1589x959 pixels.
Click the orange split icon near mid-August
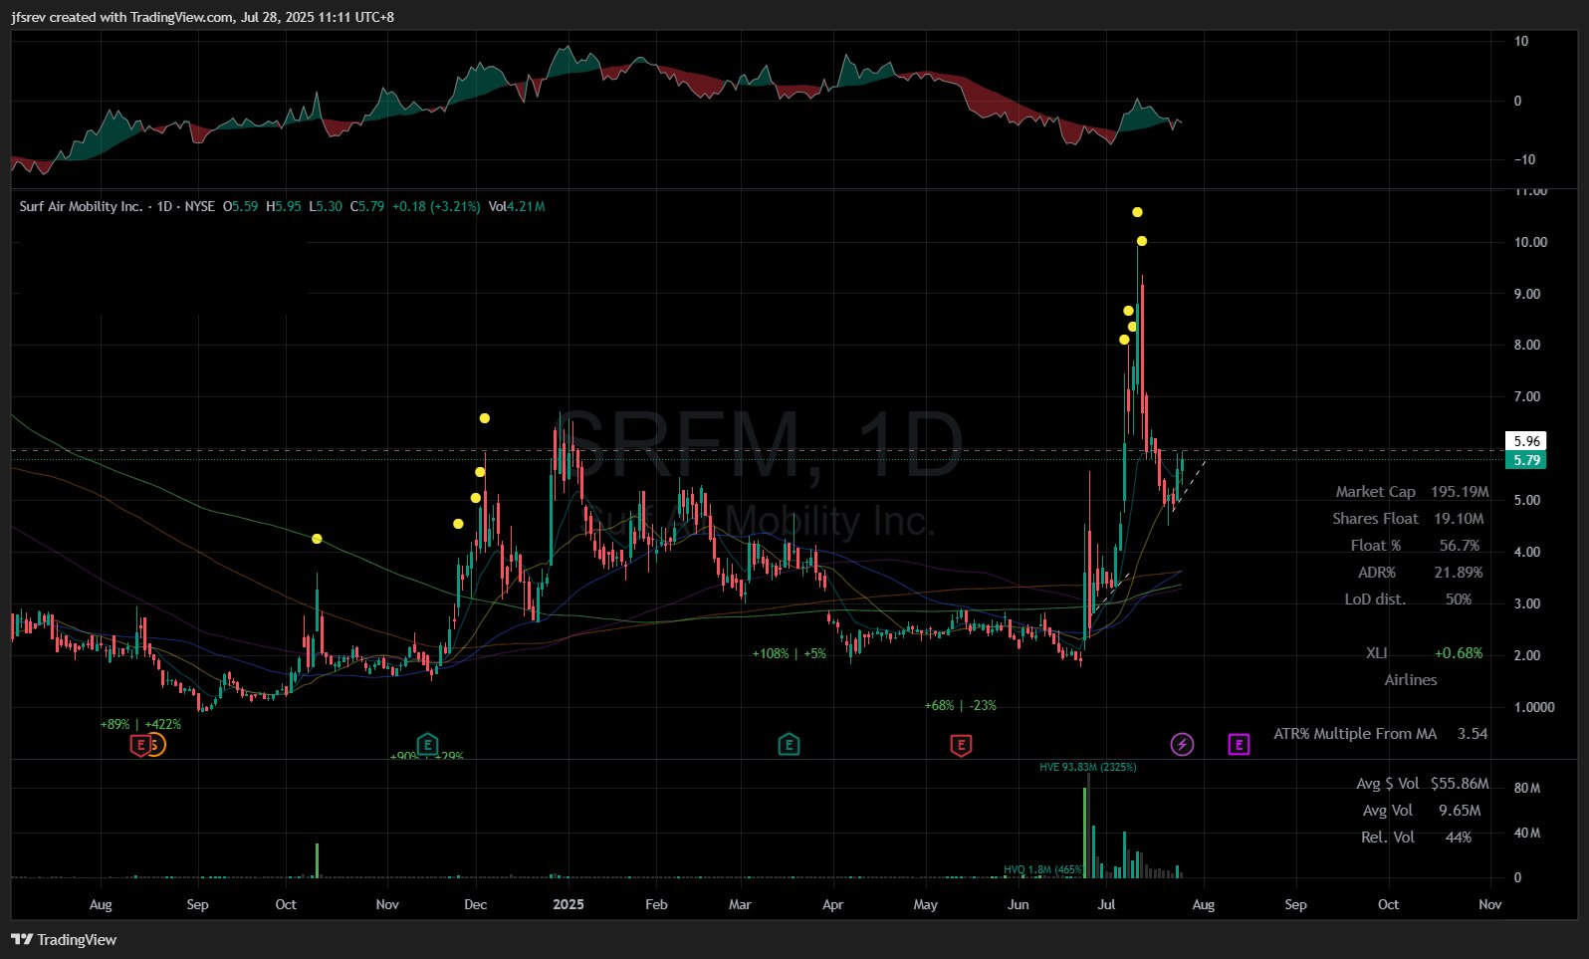click(155, 744)
